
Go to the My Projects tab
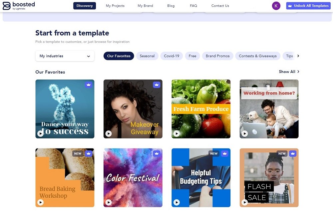tap(115, 6)
